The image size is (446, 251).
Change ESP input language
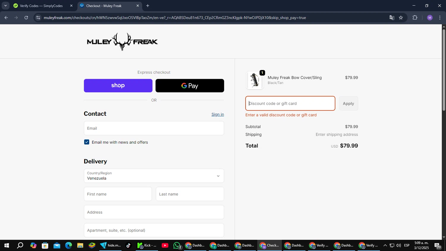point(407,246)
